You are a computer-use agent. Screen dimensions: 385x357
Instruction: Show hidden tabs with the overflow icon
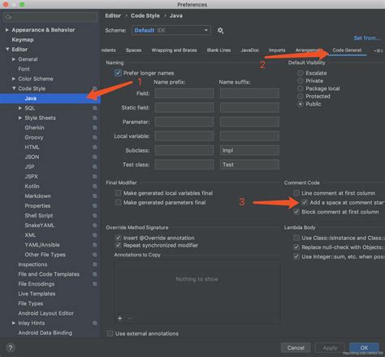(379, 50)
